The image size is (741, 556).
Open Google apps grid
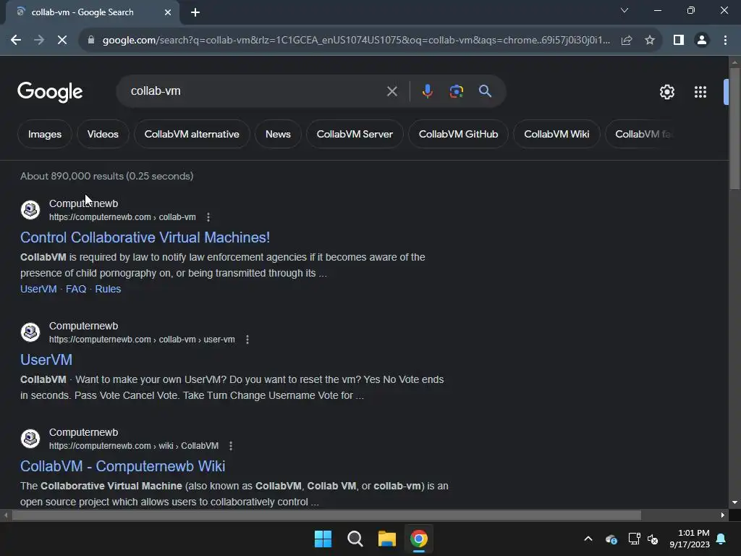[x=700, y=92]
